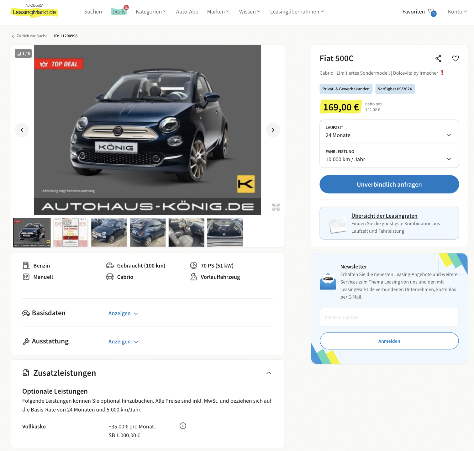This screenshot has width=474, height=451.
Task: Show next car photo arrow
Action: pos(273,130)
